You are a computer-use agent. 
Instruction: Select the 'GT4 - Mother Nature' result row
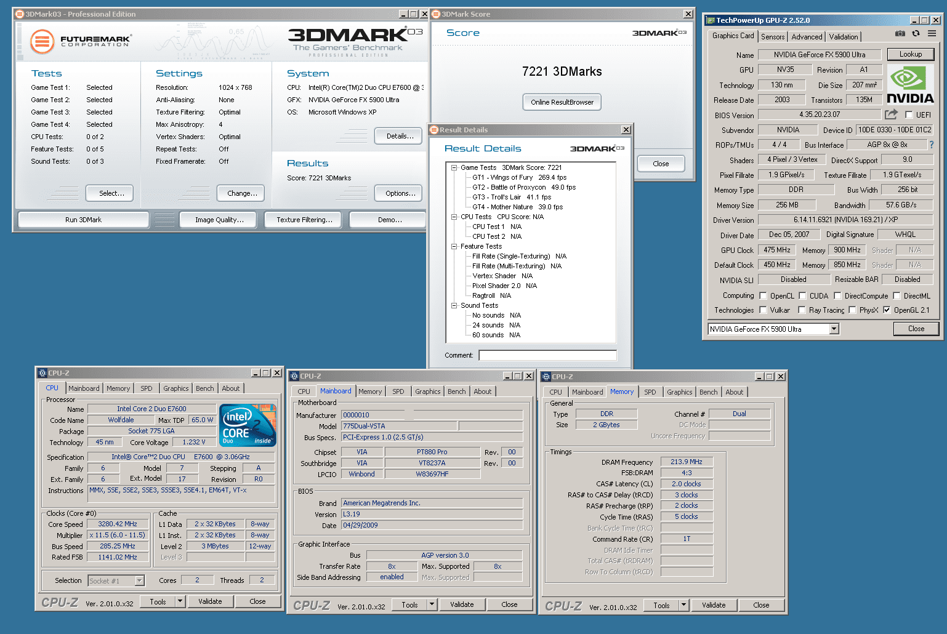(517, 207)
